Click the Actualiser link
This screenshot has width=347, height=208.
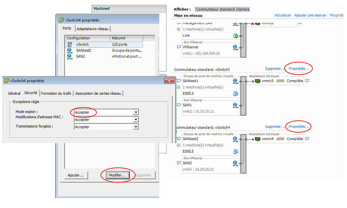[x=283, y=15]
